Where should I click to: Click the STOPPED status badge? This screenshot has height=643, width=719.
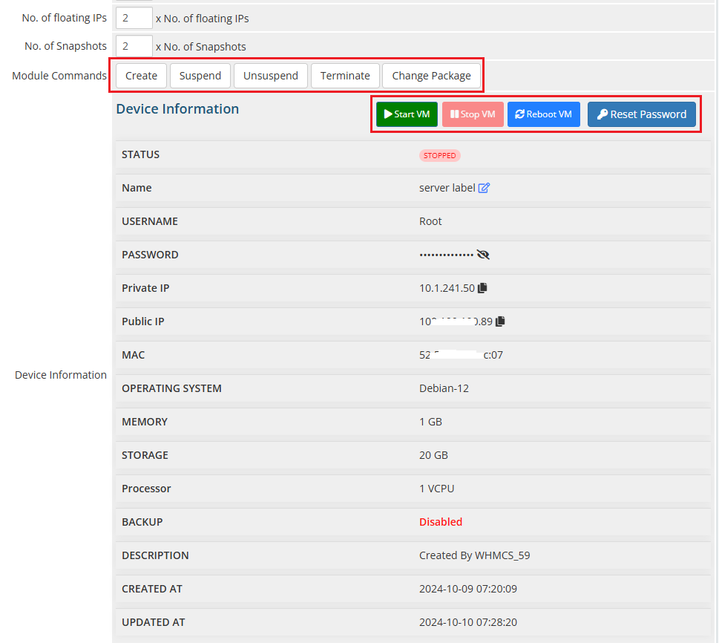coord(439,156)
